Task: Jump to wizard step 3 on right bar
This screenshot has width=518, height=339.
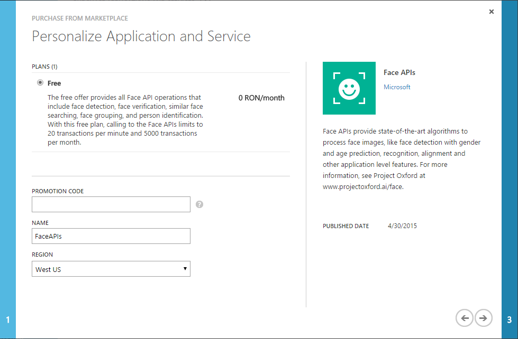Action: click(x=510, y=319)
